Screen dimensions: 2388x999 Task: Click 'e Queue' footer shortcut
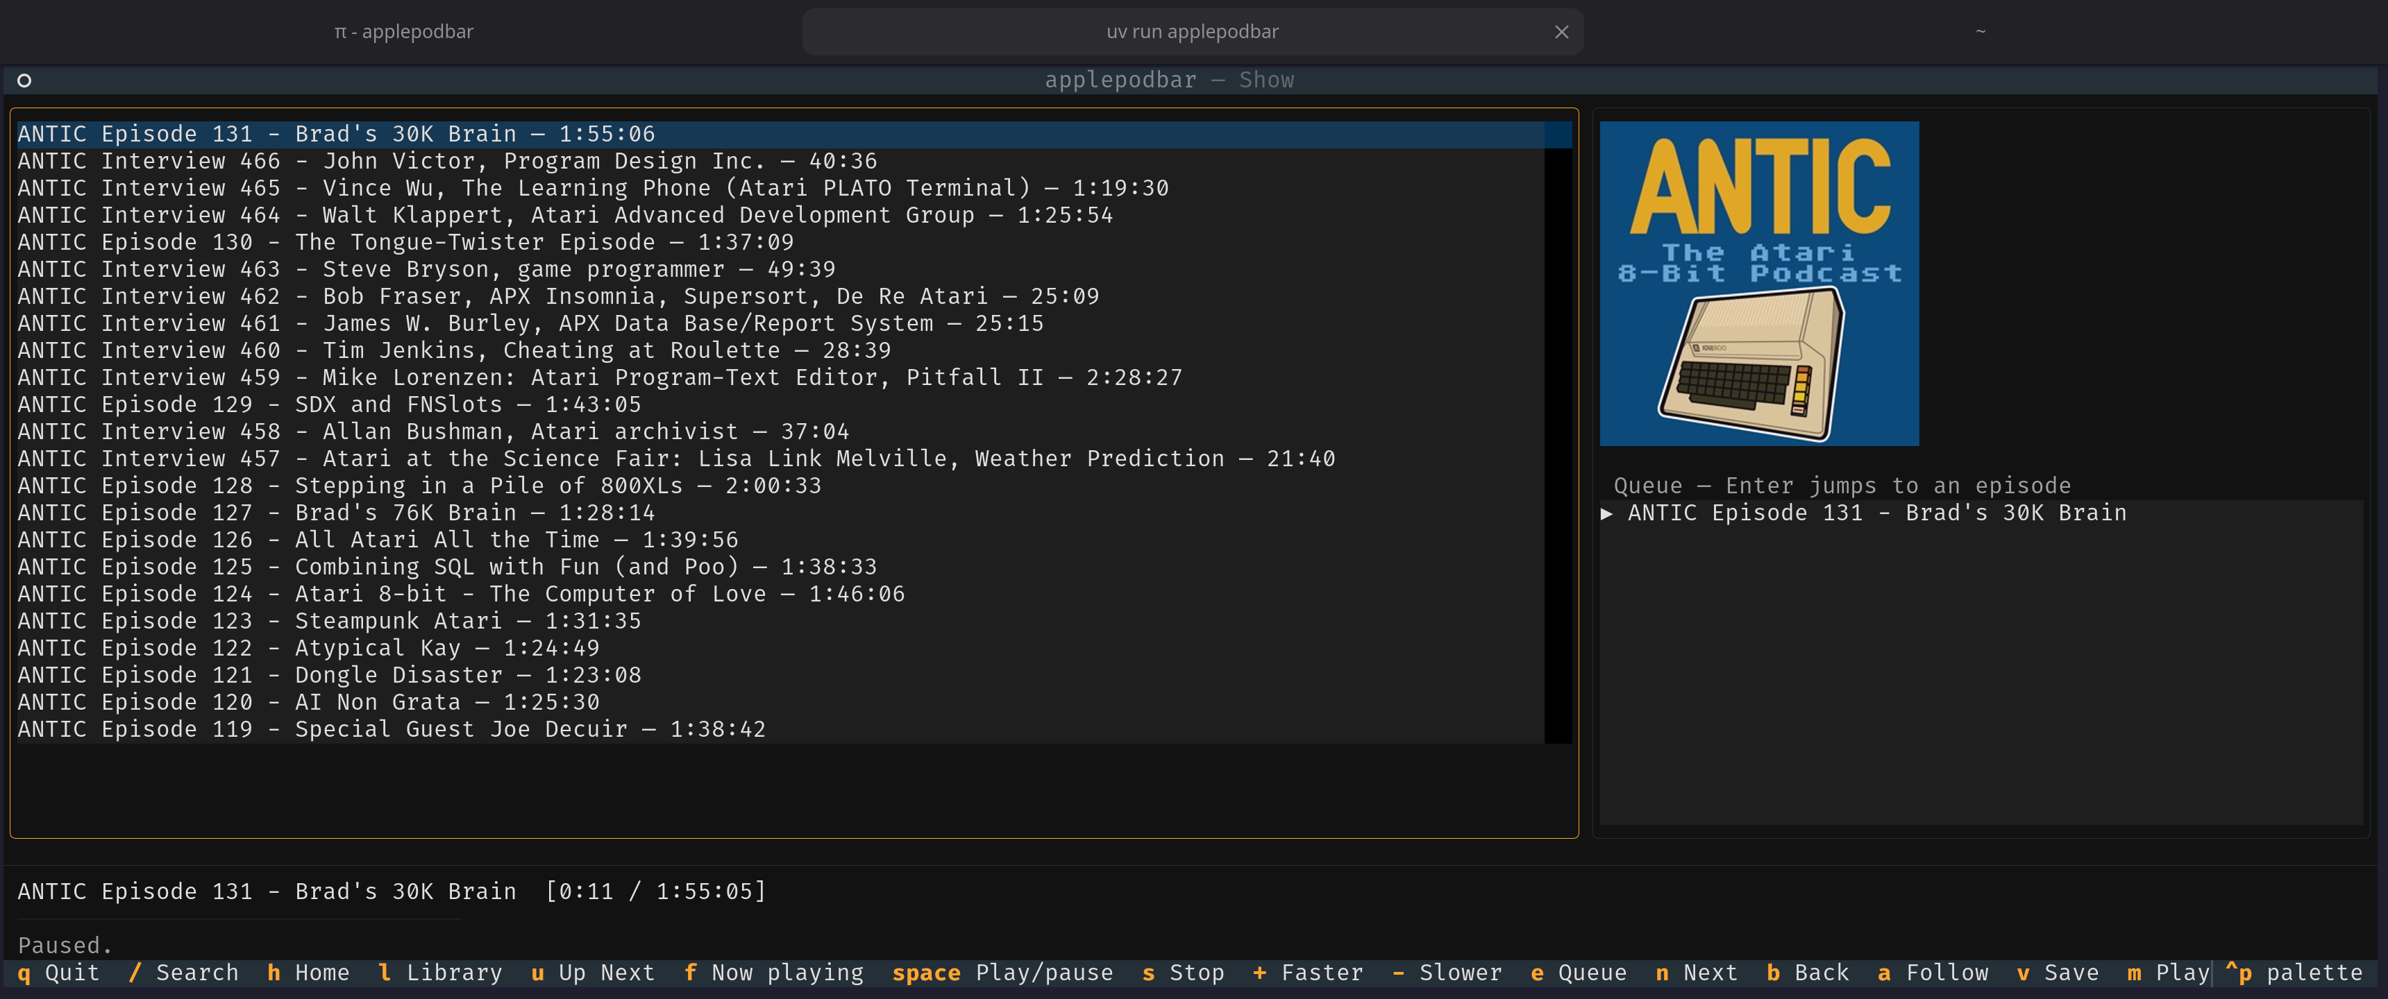click(x=1579, y=972)
